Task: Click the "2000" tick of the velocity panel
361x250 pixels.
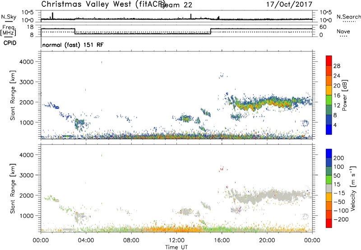Action: (26, 195)
